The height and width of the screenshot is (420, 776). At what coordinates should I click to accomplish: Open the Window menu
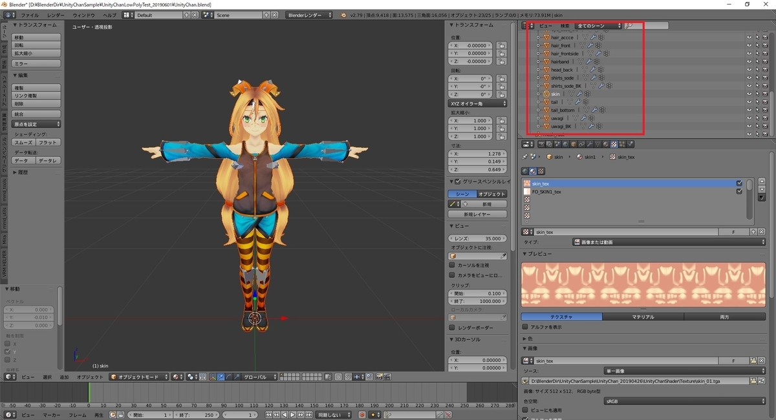coord(83,14)
